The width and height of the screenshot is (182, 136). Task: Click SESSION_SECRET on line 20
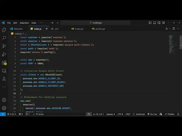pyautogui.click(x=61, y=108)
